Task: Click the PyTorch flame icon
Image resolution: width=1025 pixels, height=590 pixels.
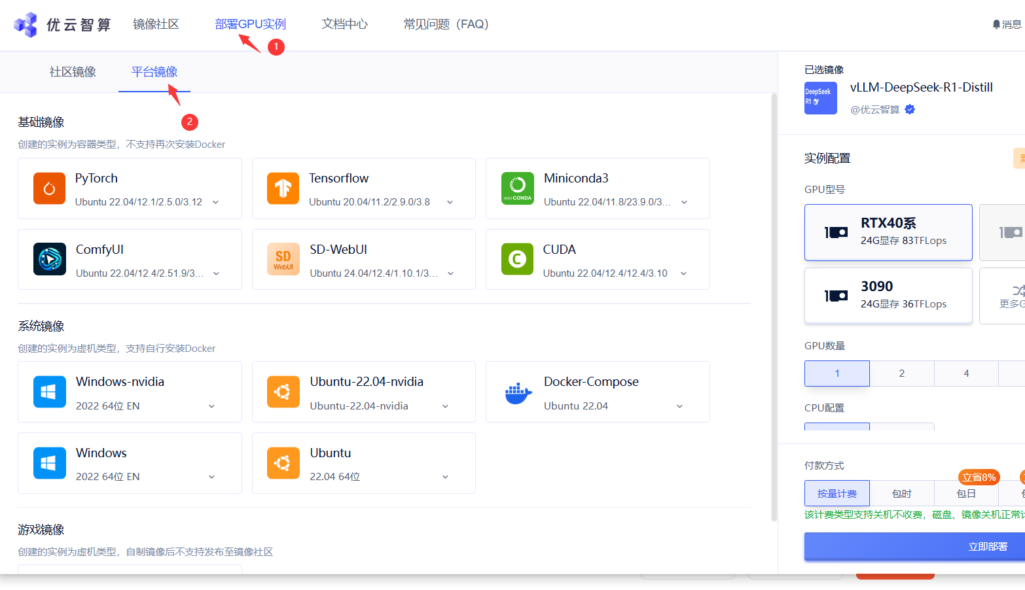Action: pyautogui.click(x=49, y=188)
